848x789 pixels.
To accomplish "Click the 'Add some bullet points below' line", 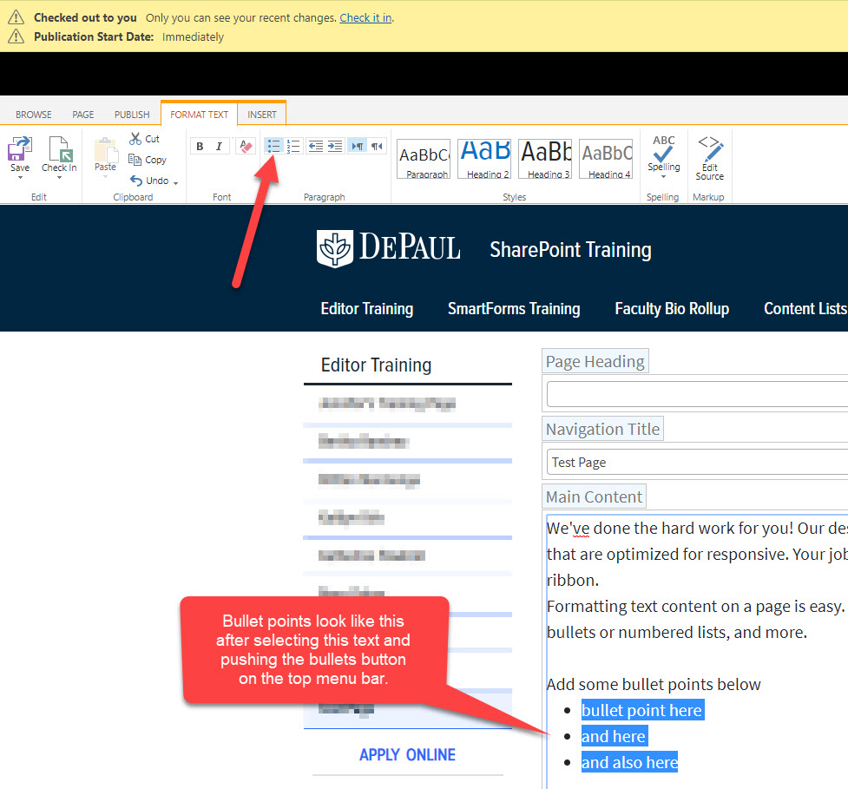I will (x=654, y=684).
